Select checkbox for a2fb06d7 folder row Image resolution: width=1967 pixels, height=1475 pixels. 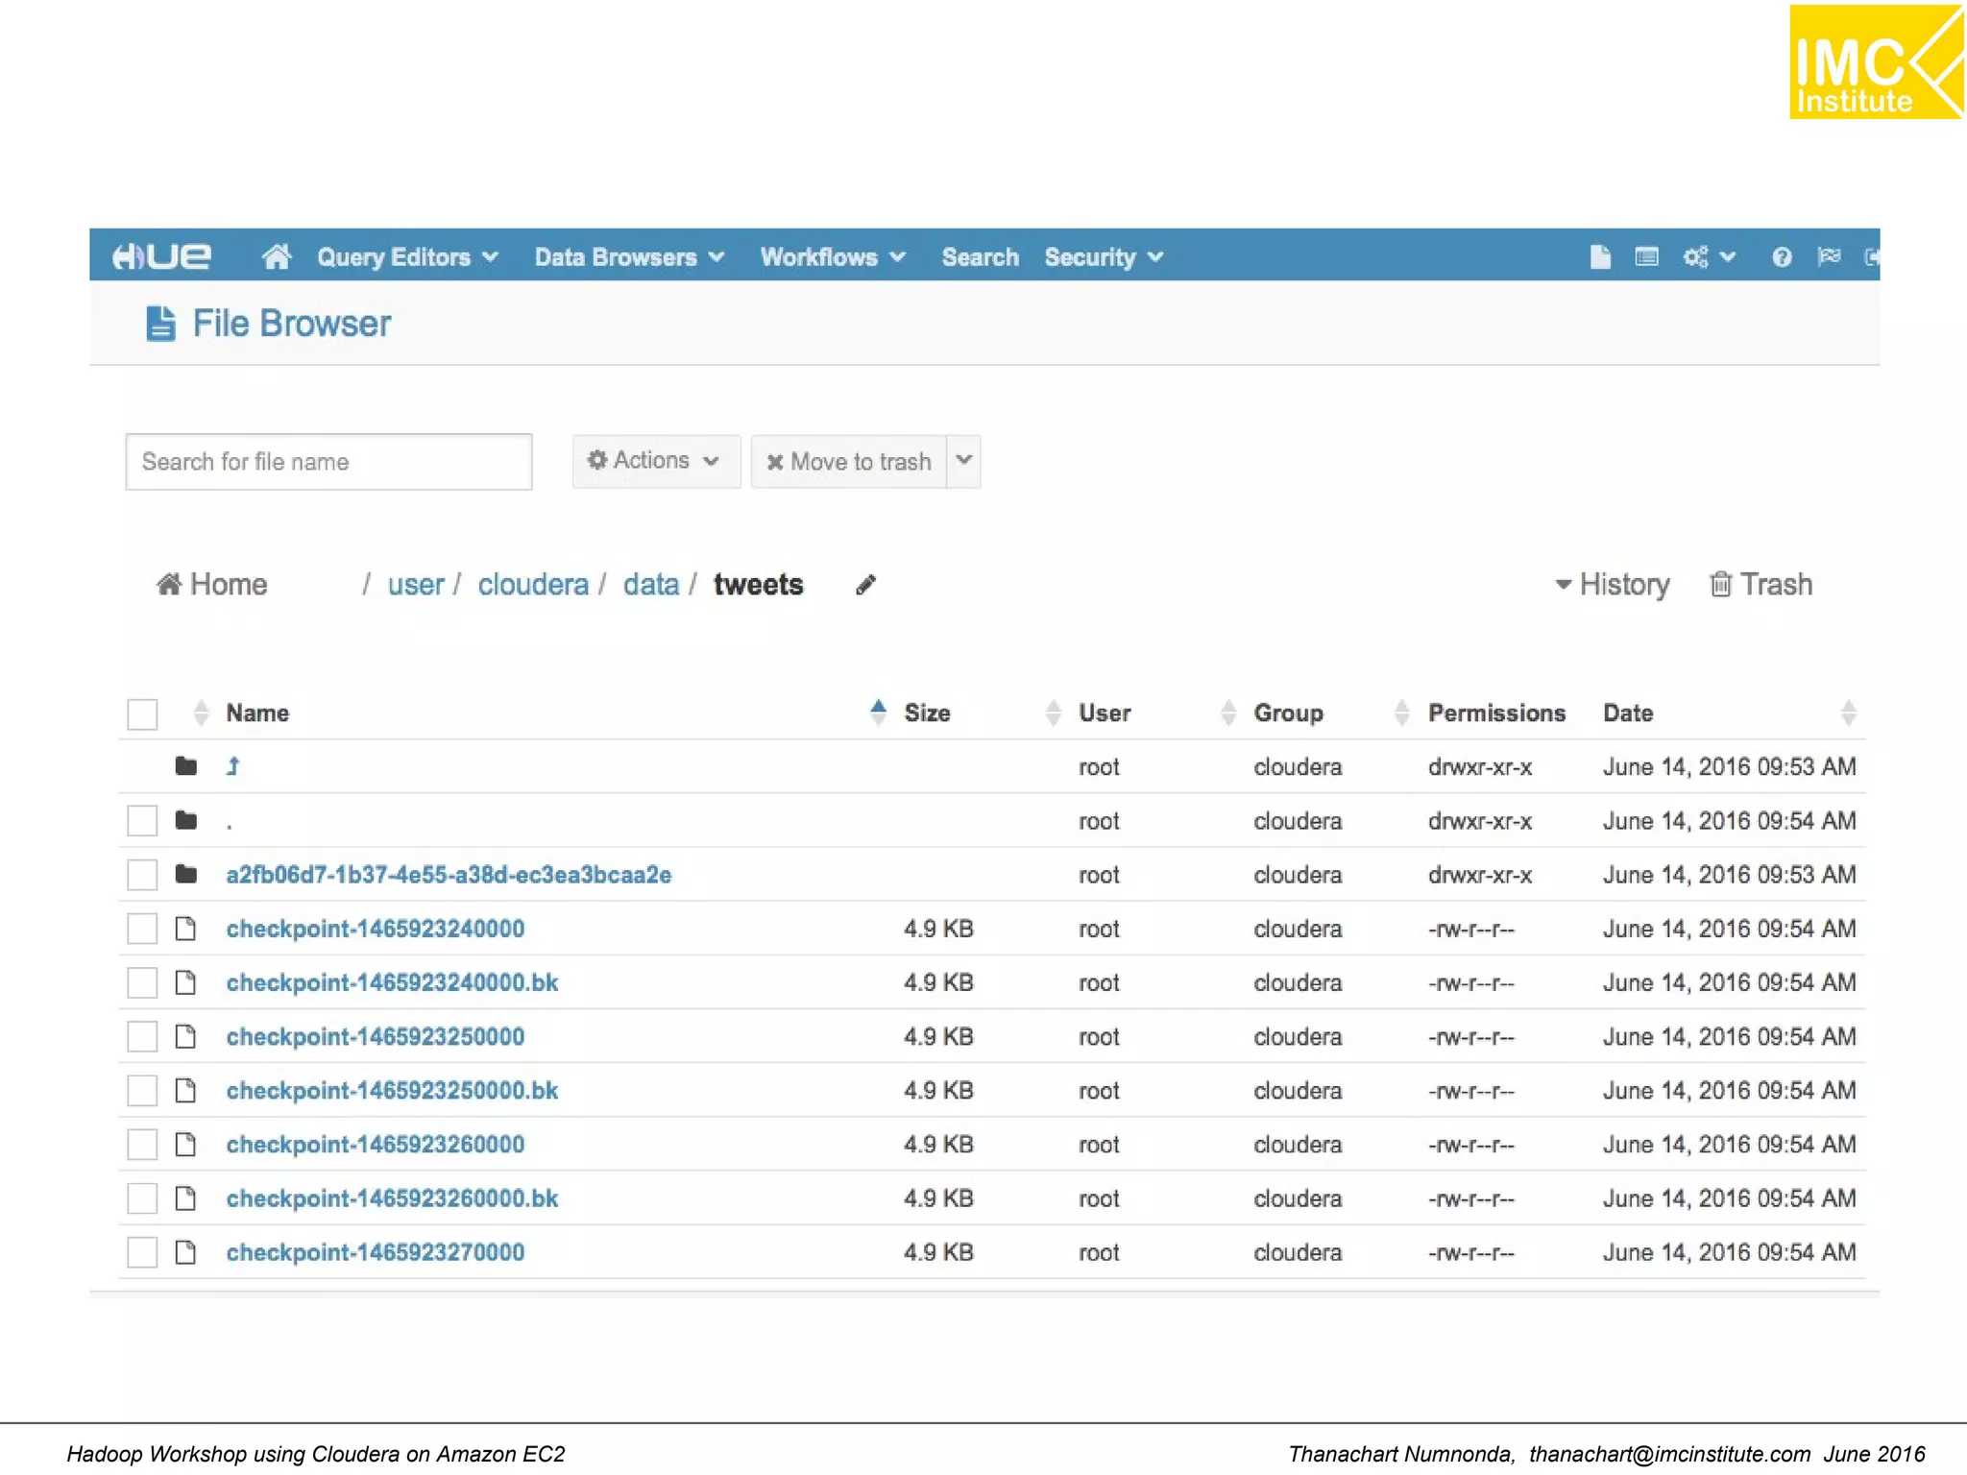142,875
